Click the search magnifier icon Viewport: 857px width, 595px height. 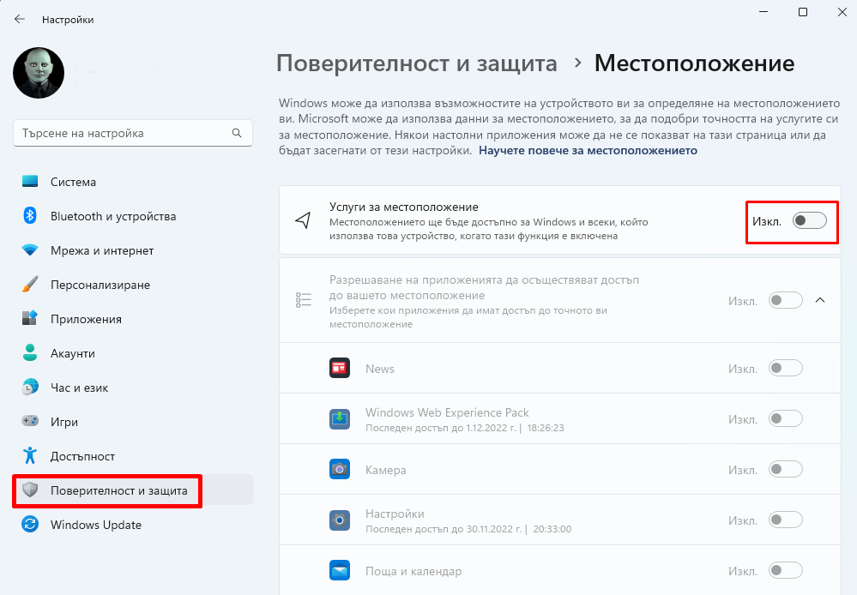[x=237, y=133]
